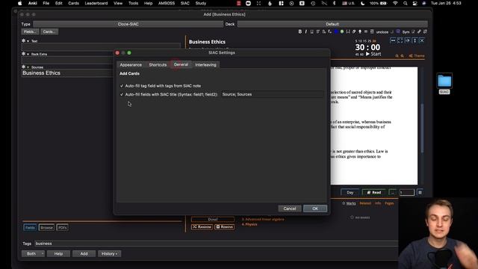
Task: Open the SIAC menu in the menu bar
Action: coord(184,3)
